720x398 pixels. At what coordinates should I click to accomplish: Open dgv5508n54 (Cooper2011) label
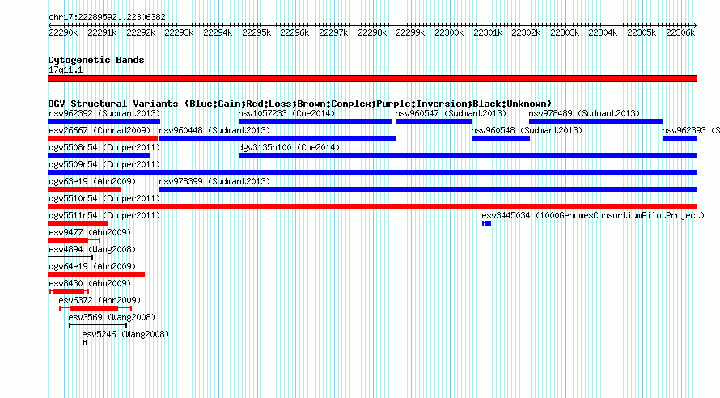point(104,147)
